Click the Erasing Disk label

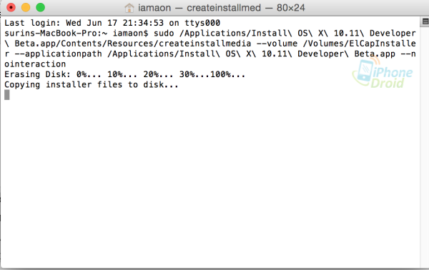(37, 74)
